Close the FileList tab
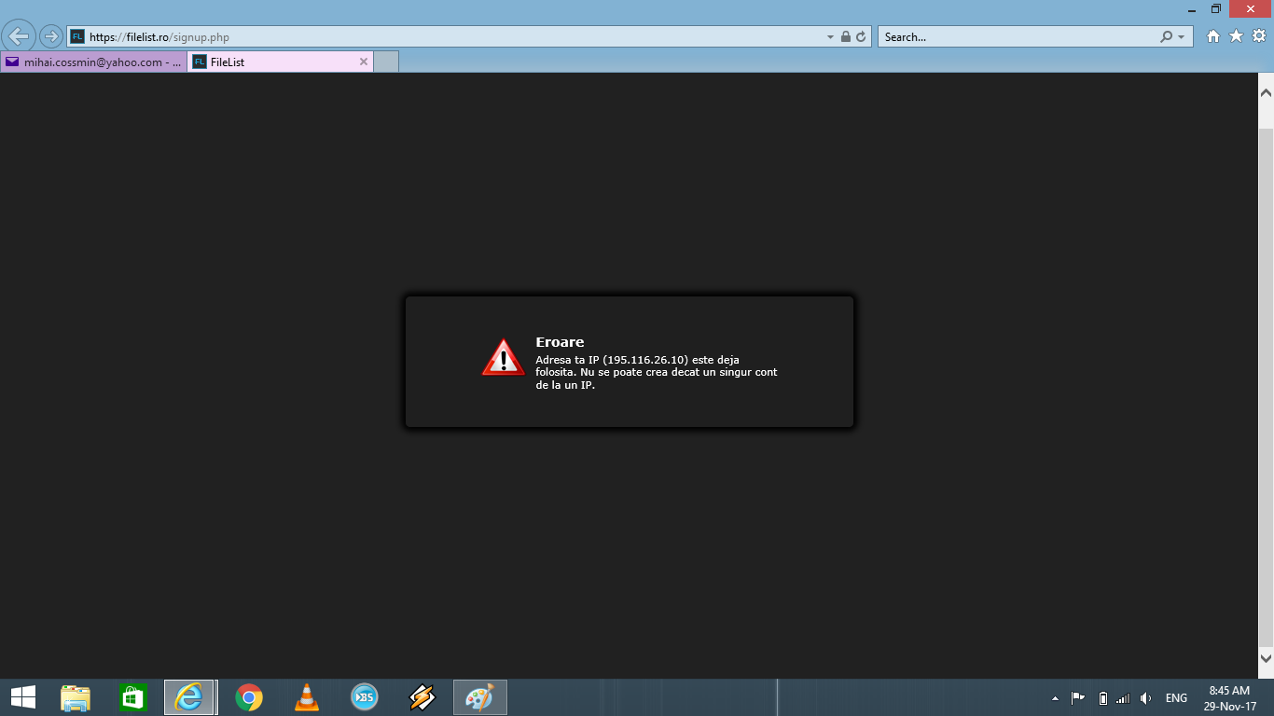 (x=364, y=62)
